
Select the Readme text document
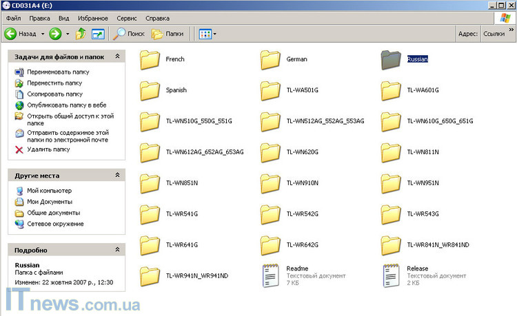271,275
